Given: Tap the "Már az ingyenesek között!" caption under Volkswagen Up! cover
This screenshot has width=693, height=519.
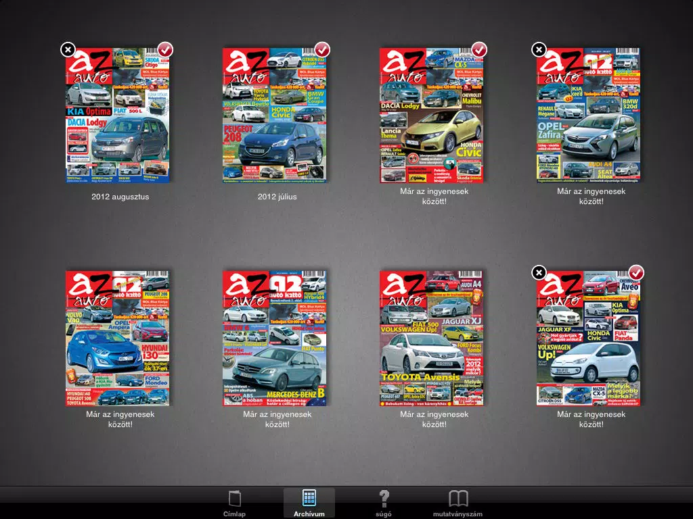Looking at the screenshot, I should 591,419.
